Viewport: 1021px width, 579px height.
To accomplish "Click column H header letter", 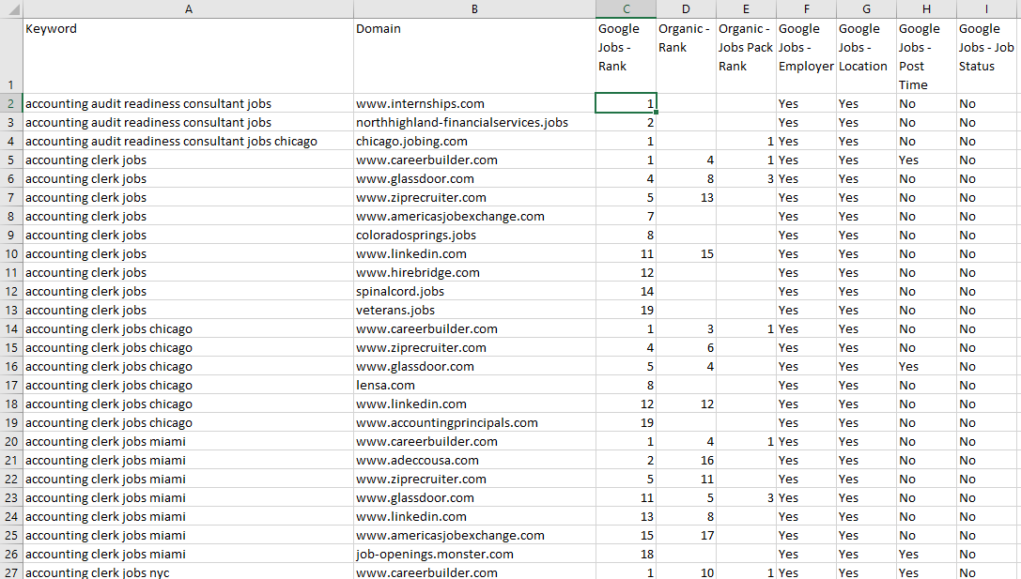I will tap(926, 8).
